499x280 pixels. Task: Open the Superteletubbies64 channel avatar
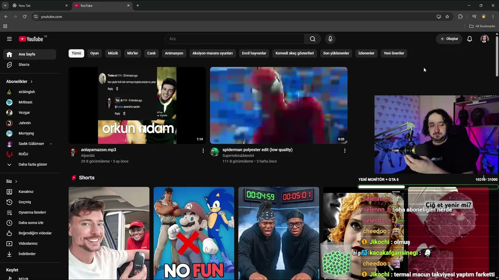click(215, 152)
